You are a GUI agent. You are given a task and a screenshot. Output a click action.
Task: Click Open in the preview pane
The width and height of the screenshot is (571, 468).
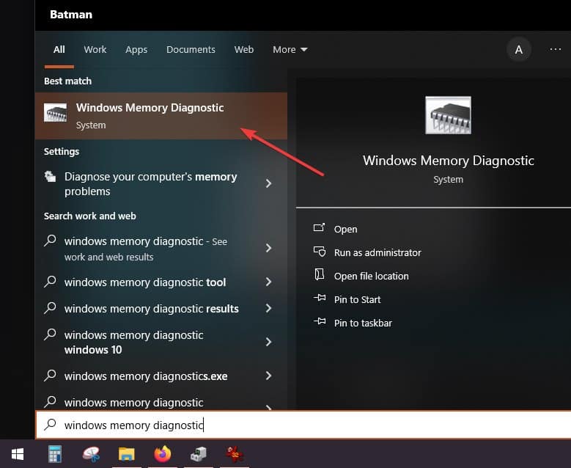pyautogui.click(x=345, y=230)
